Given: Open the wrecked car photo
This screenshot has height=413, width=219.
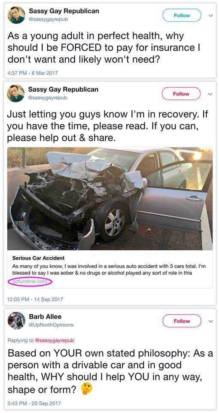Looking at the screenshot, I should tap(110, 199).
